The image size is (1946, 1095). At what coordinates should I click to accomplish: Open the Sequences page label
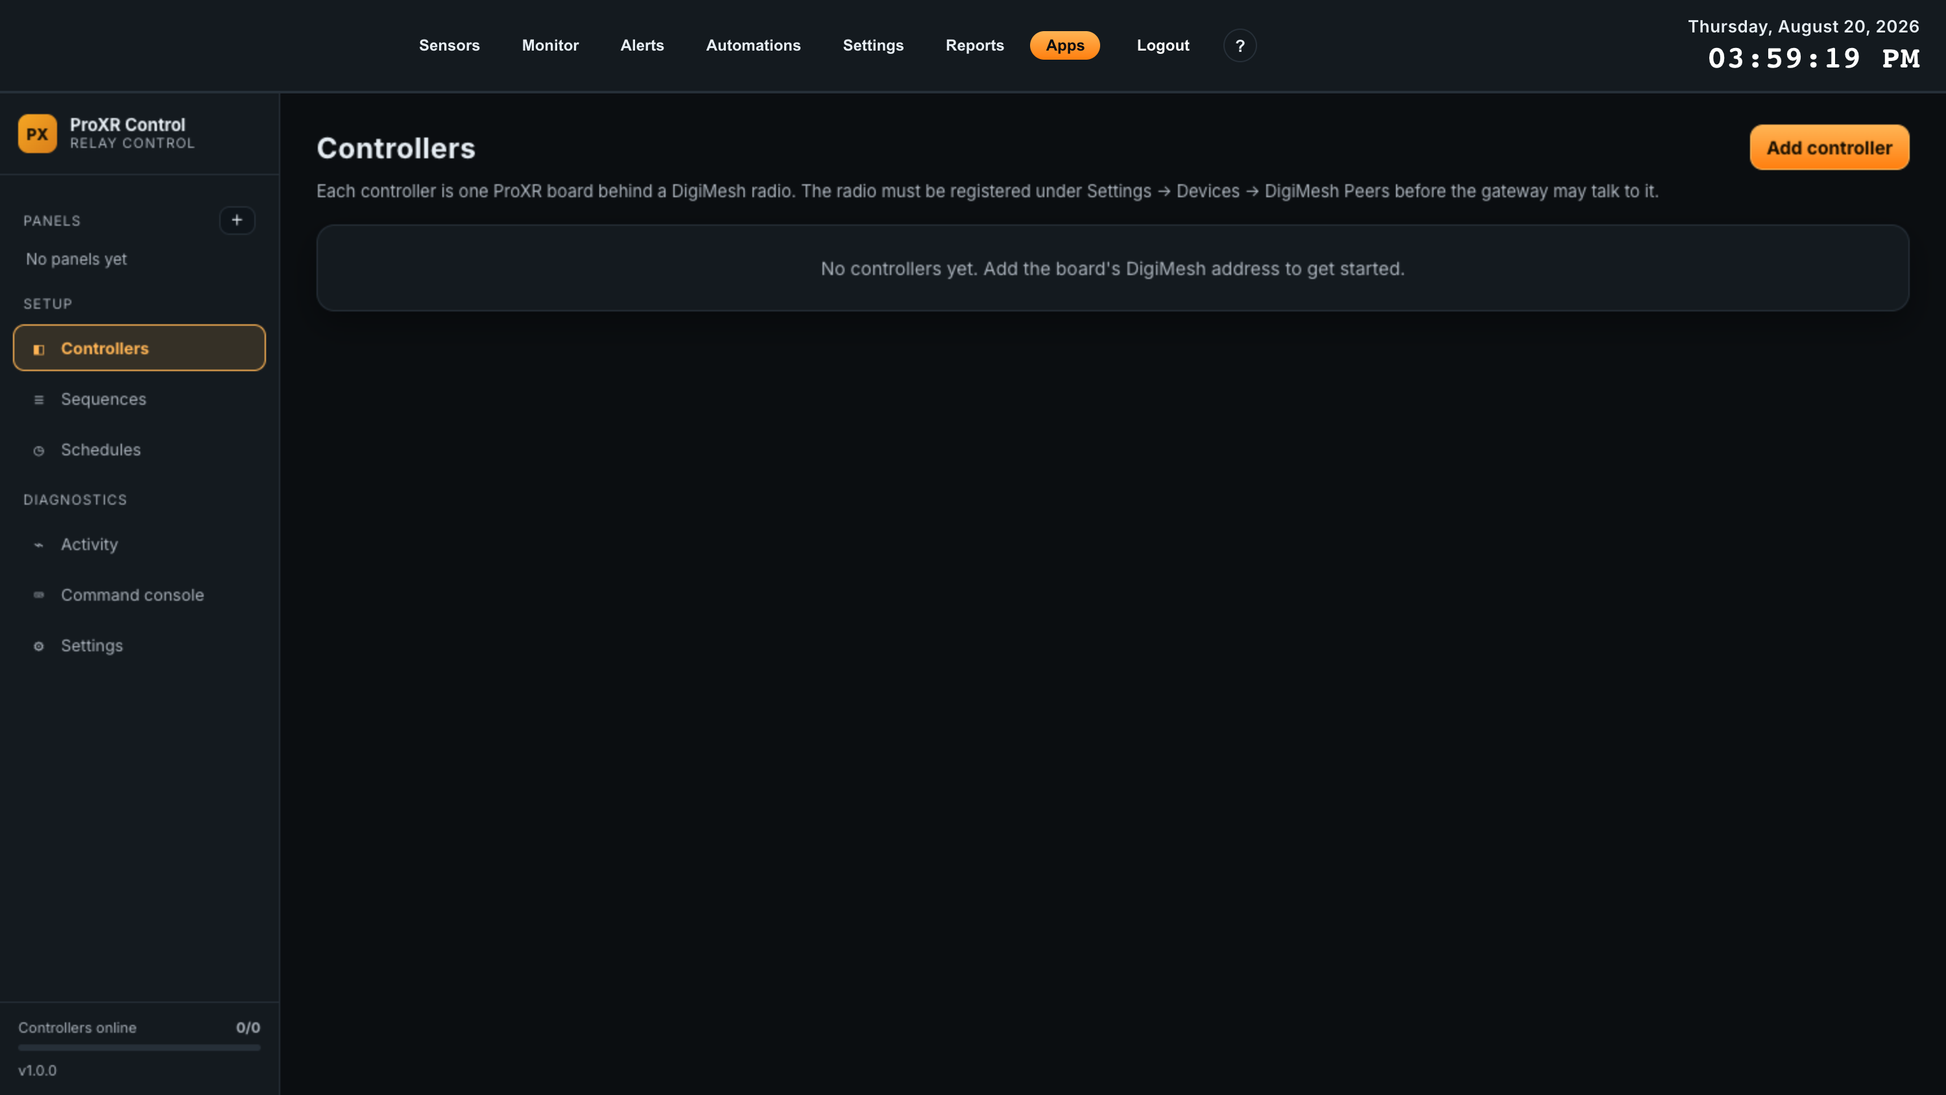(x=104, y=399)
